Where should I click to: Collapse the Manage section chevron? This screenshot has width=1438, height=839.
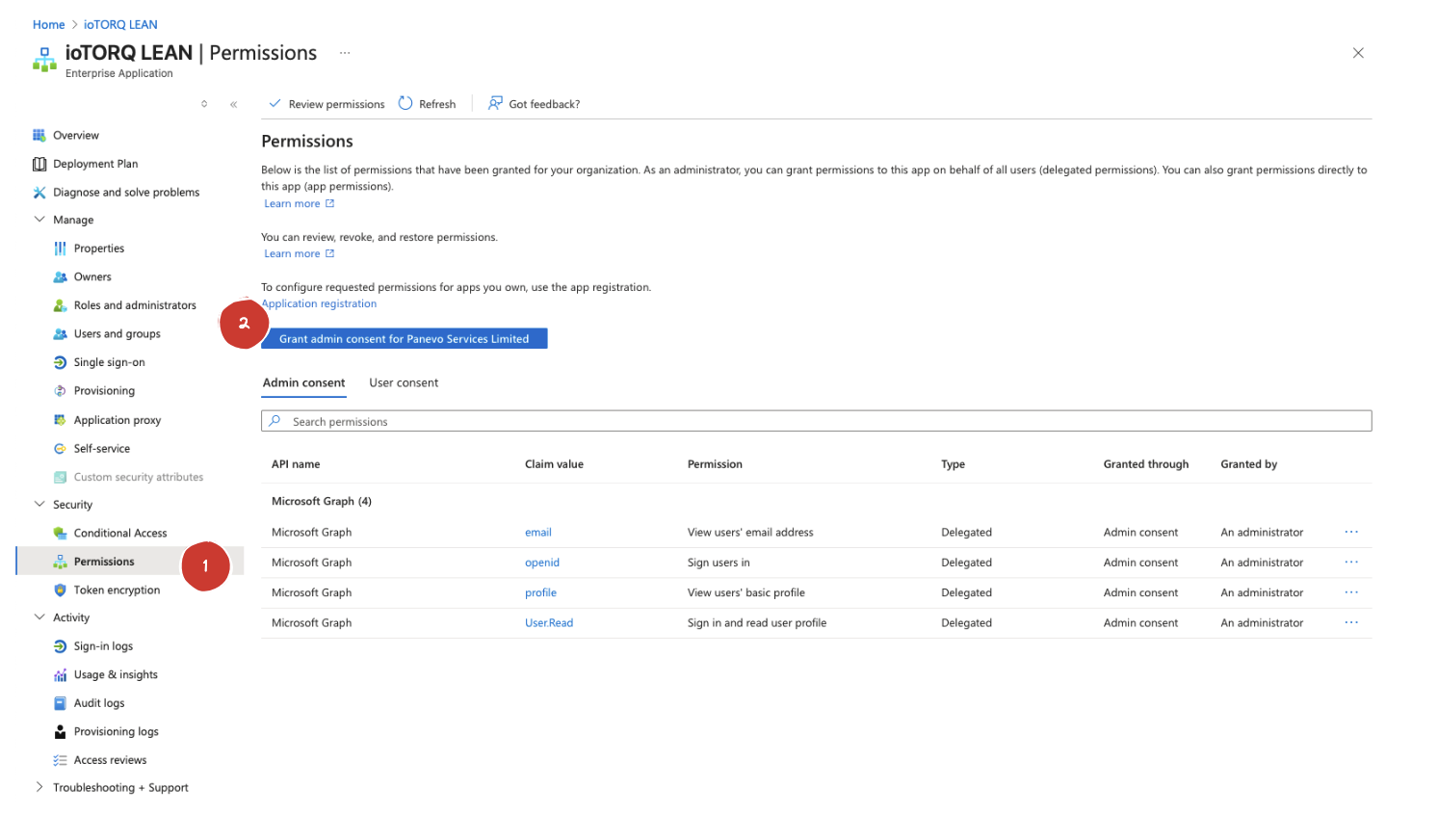39,220
